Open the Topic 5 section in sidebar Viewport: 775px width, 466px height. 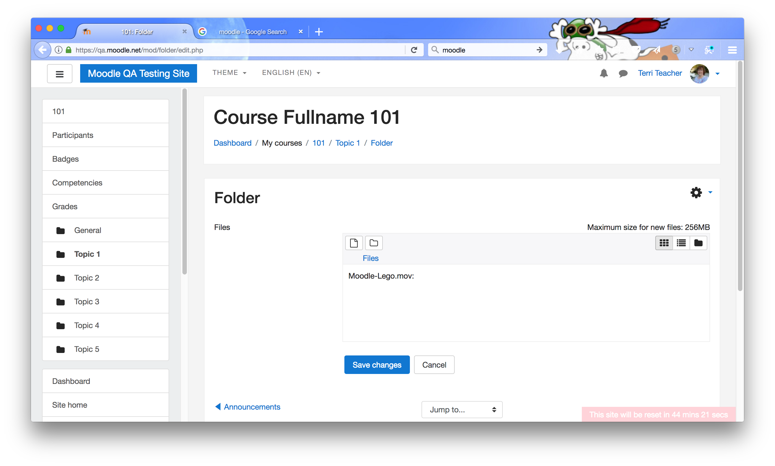(106, 349)
